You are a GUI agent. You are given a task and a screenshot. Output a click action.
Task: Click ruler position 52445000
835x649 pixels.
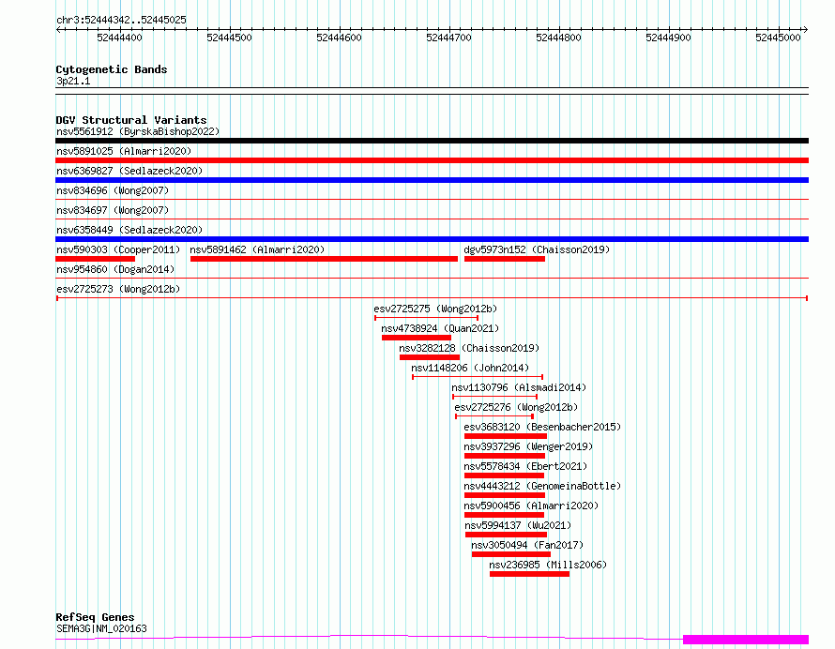[778, 38]
